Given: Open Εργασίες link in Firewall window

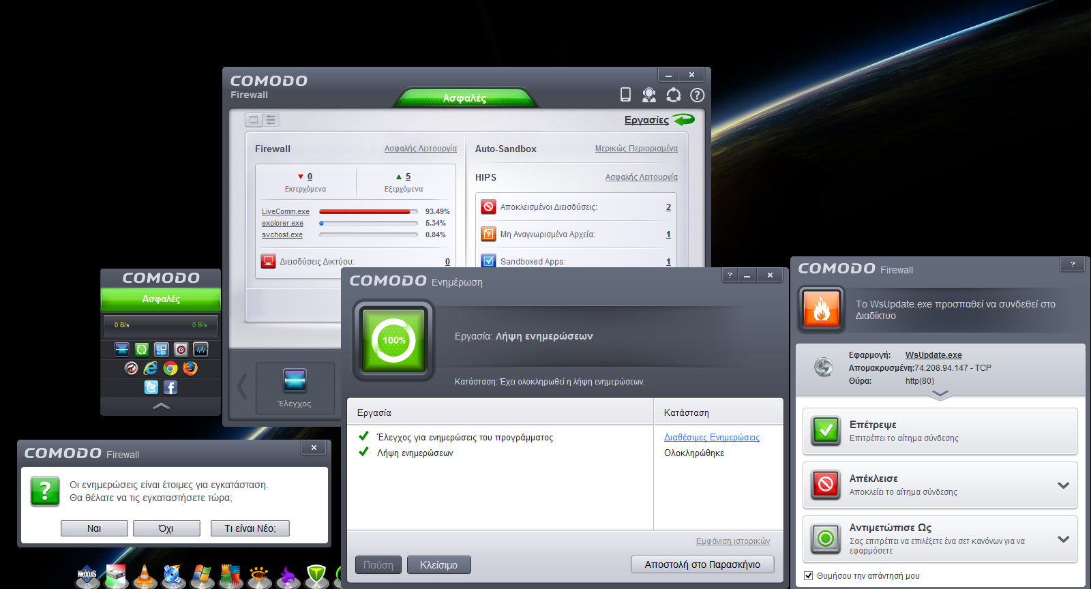Looking at the screenshot, I should coord(646,120).
